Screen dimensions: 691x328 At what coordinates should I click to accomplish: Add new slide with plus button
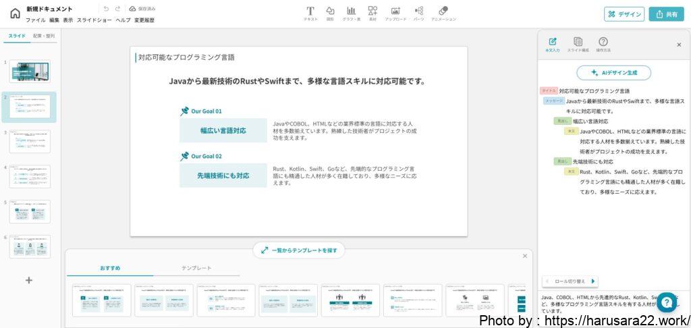tap(29, 280)
